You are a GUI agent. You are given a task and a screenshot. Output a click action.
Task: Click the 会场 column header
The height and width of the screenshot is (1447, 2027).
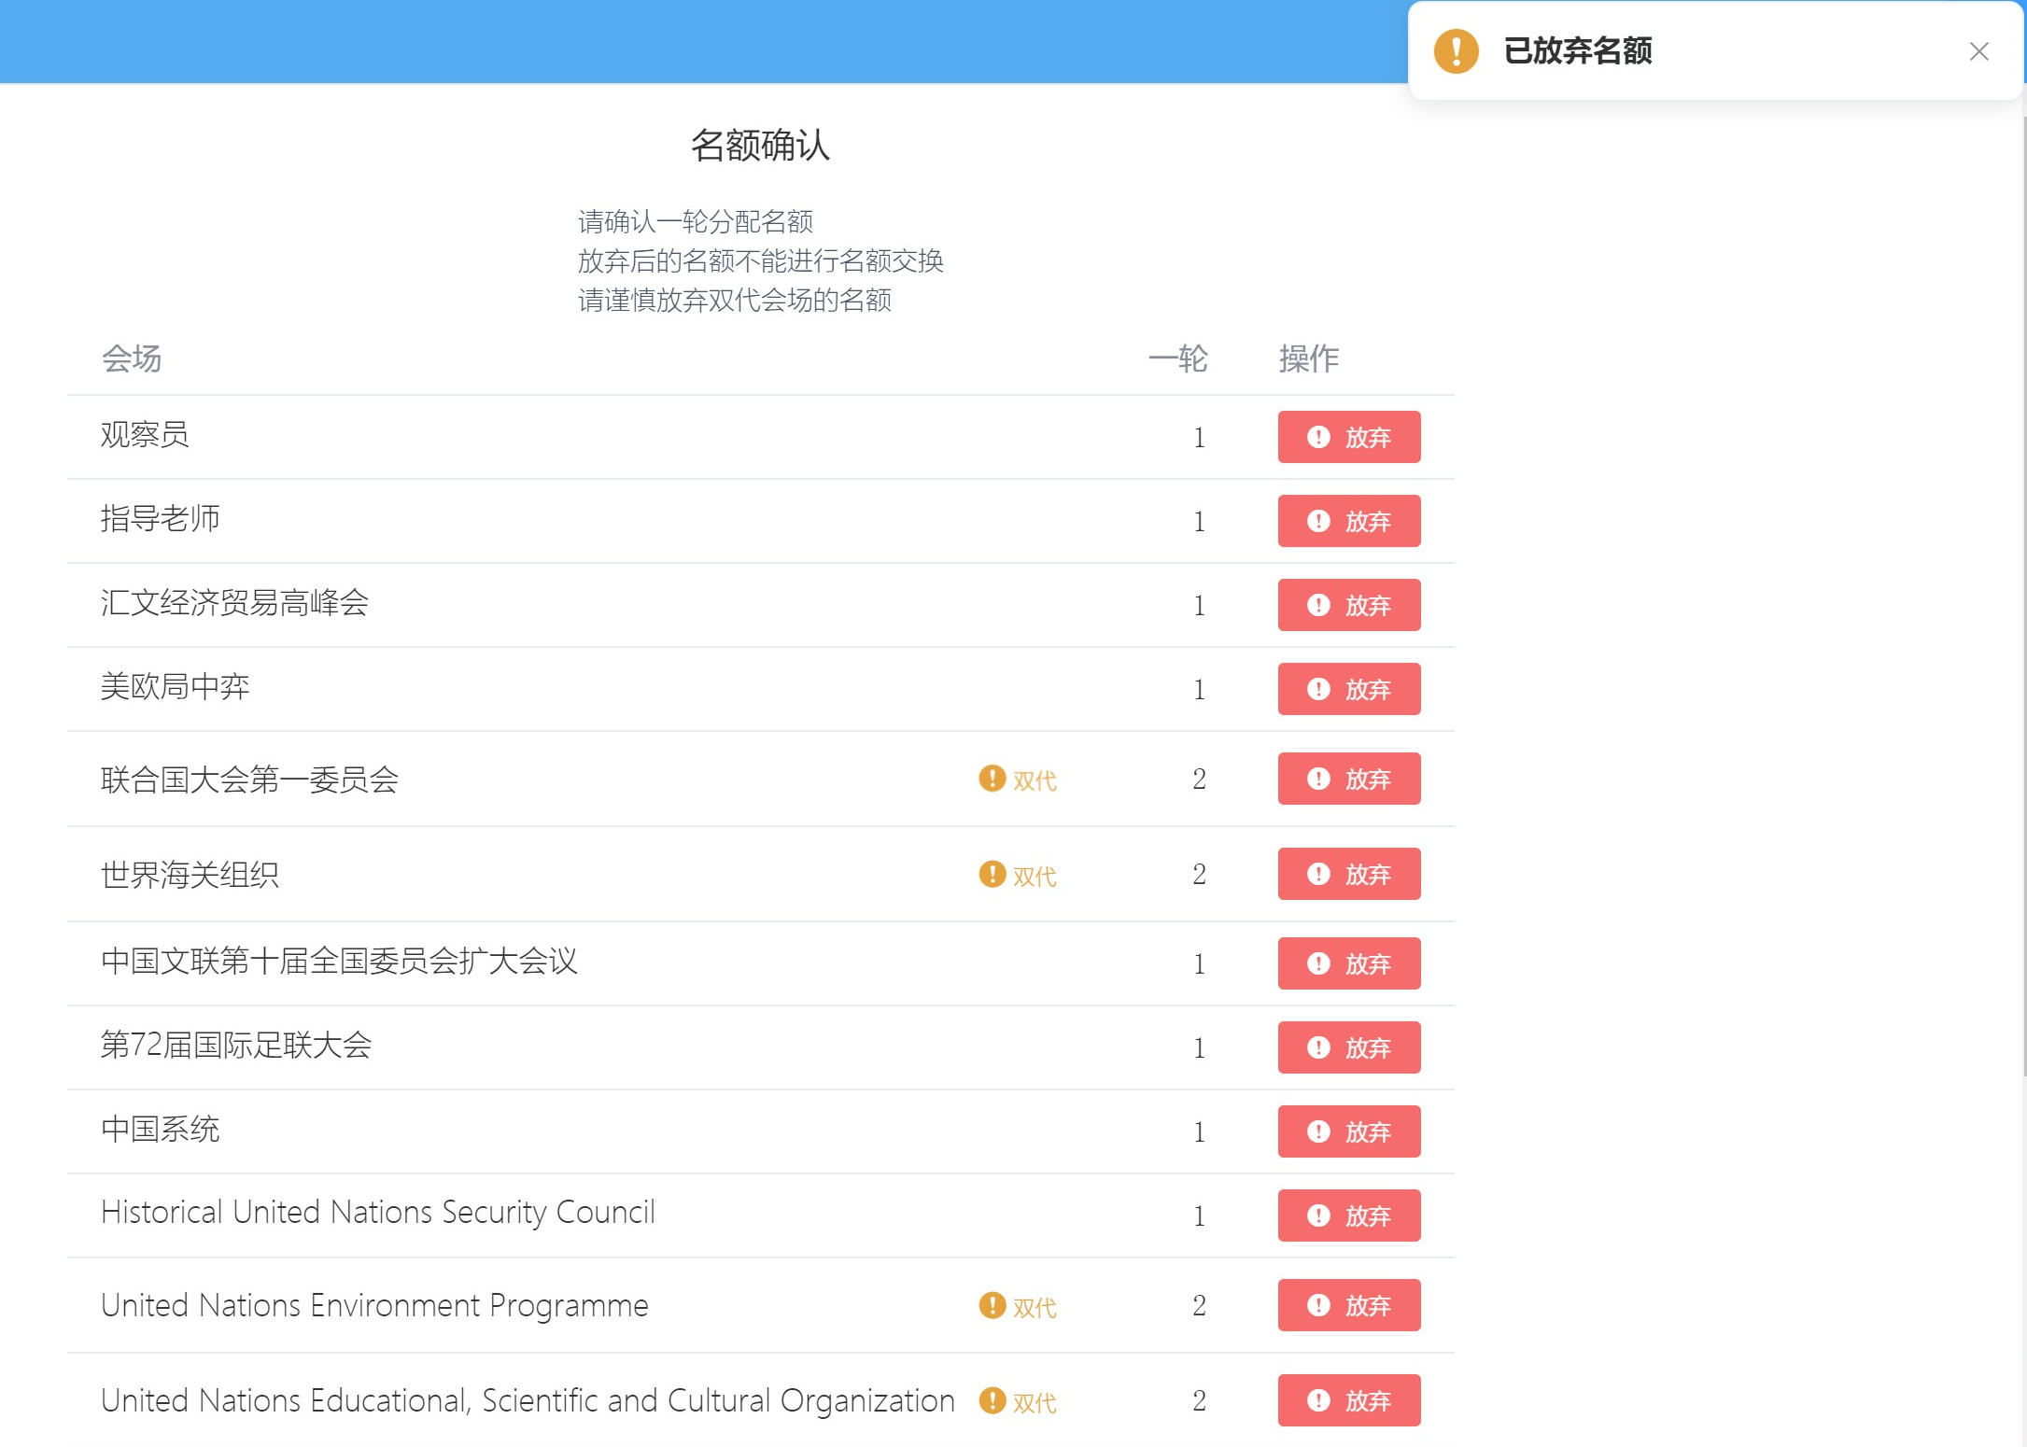point(132,358)
